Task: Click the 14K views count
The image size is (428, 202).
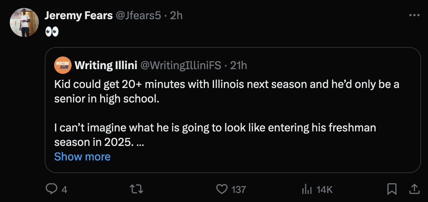Action: tap(324, 189)
